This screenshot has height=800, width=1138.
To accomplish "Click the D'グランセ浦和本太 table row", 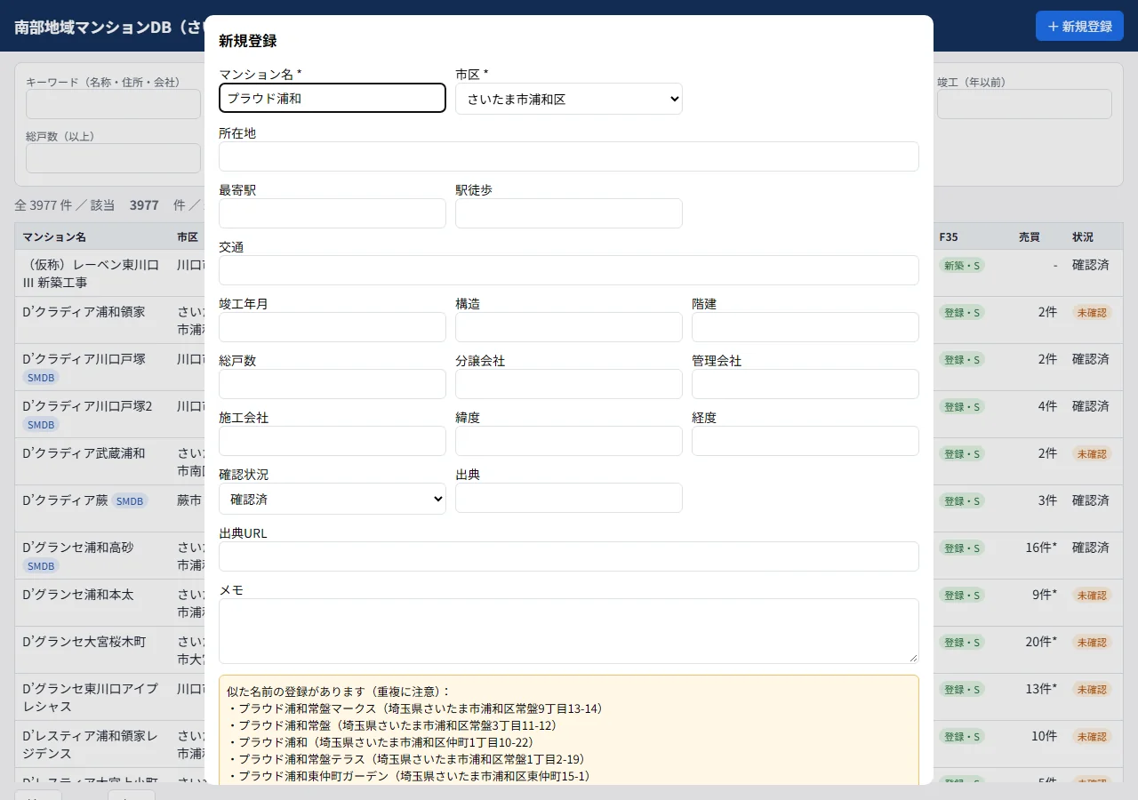I will coord(569,603).
